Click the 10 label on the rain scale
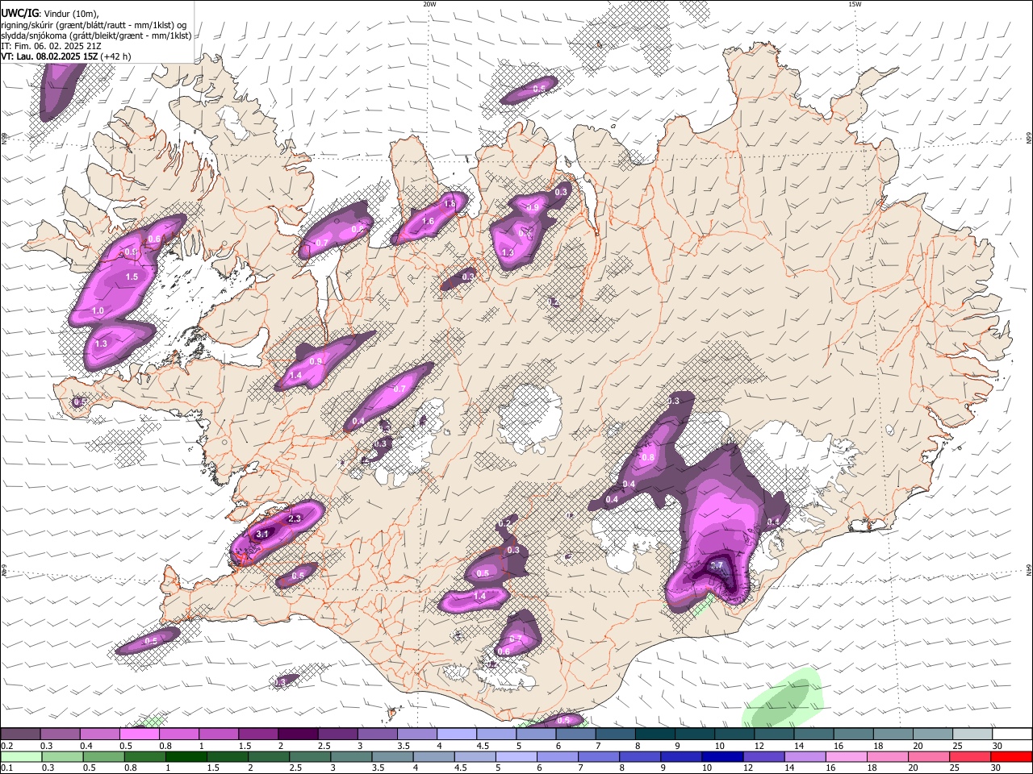 click(706, 768)
